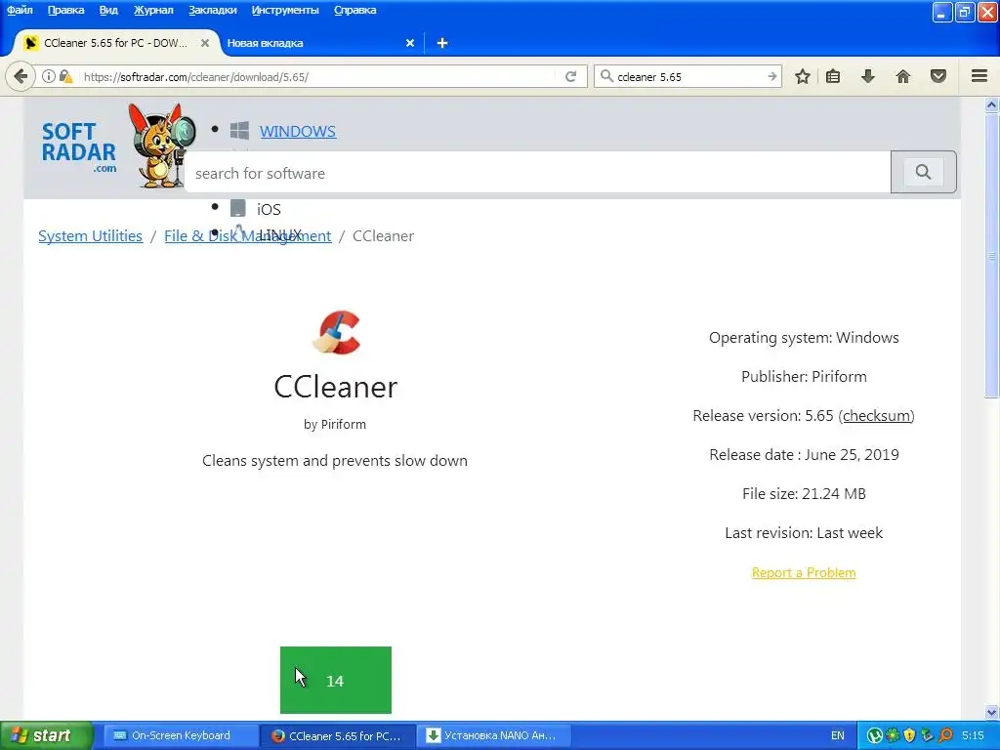Open the Файл menu
This screenshot has height=750, width=1000.
(x=20, y=10)
